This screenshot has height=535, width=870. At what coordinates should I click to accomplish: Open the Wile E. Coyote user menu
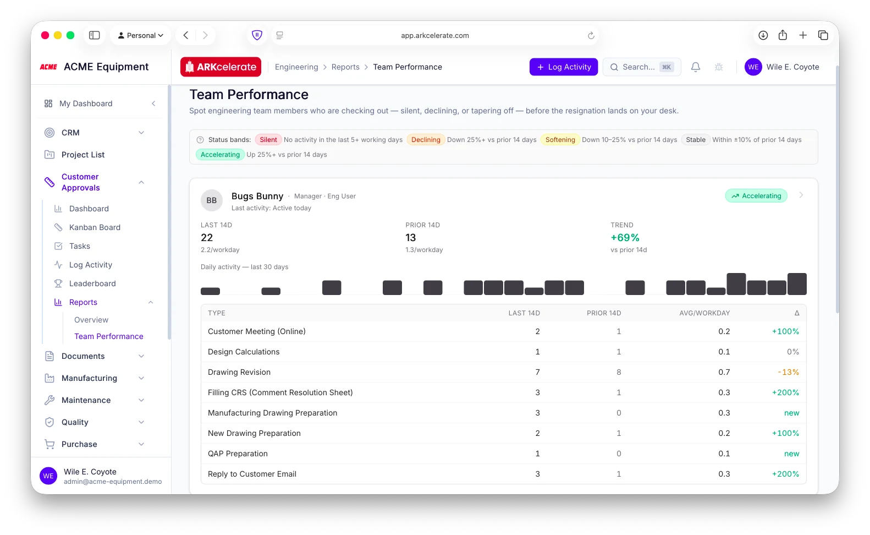tap(782, 67)
